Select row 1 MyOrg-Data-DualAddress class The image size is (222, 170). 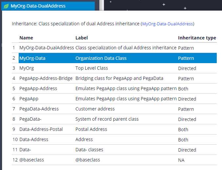(47, 48)
